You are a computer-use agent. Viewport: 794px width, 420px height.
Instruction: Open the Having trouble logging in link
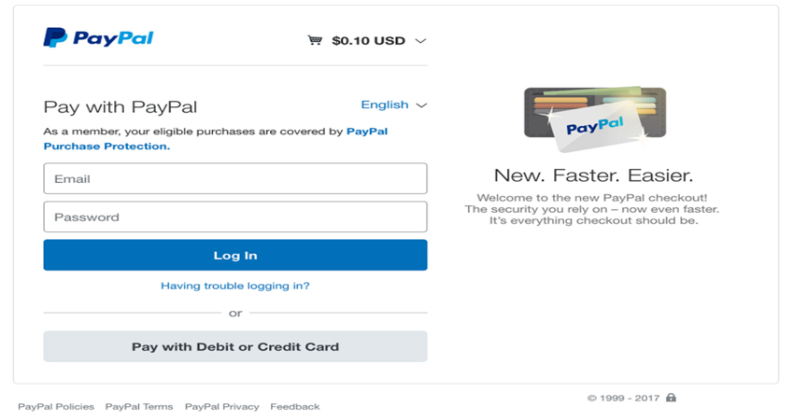click(x=235, y=286)
